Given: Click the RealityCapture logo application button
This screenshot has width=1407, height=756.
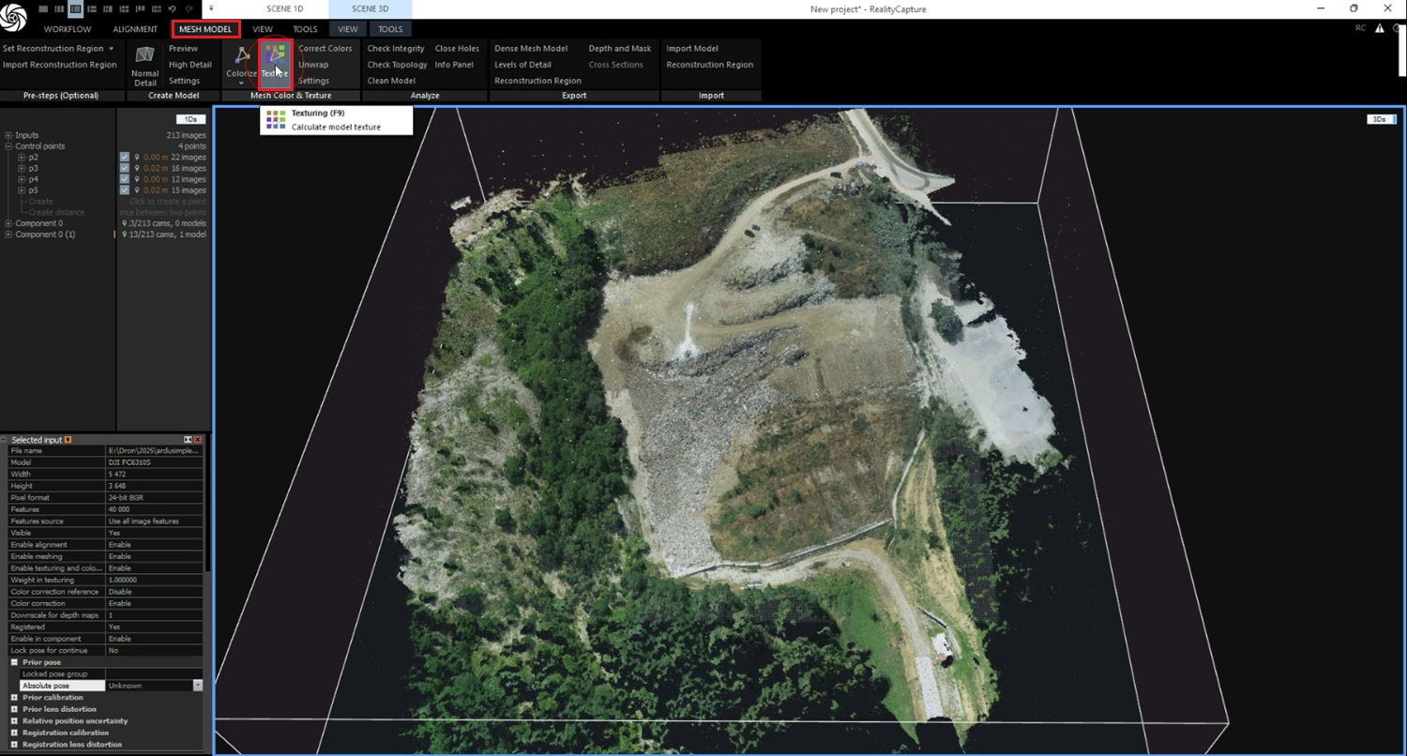Looking at the screenshot, I should point(14,16).
